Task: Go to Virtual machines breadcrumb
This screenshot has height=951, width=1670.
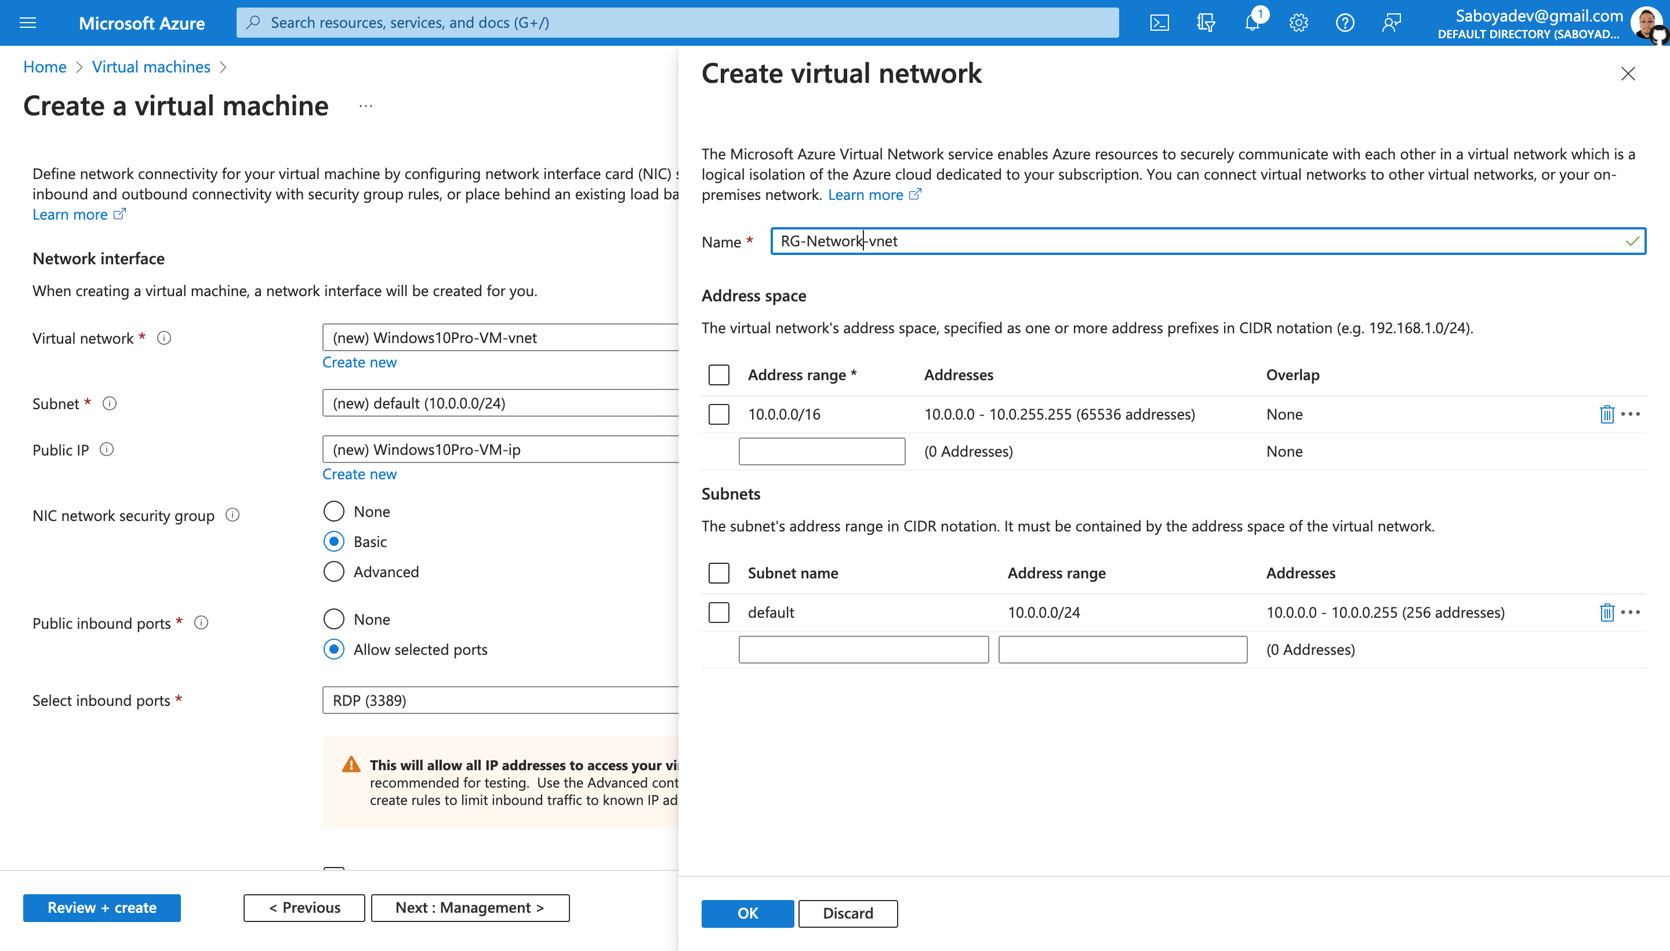Action: [151, 67]
